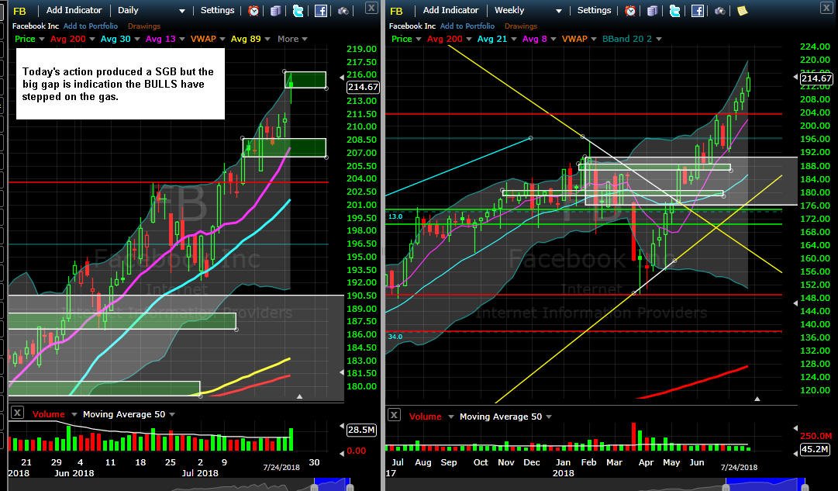838x491 pixels.
Task: Share Weekly chart via Facebook icon
Action: [698, 11]
